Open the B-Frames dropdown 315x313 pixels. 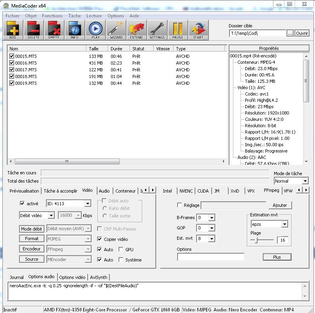click(211, 218)
